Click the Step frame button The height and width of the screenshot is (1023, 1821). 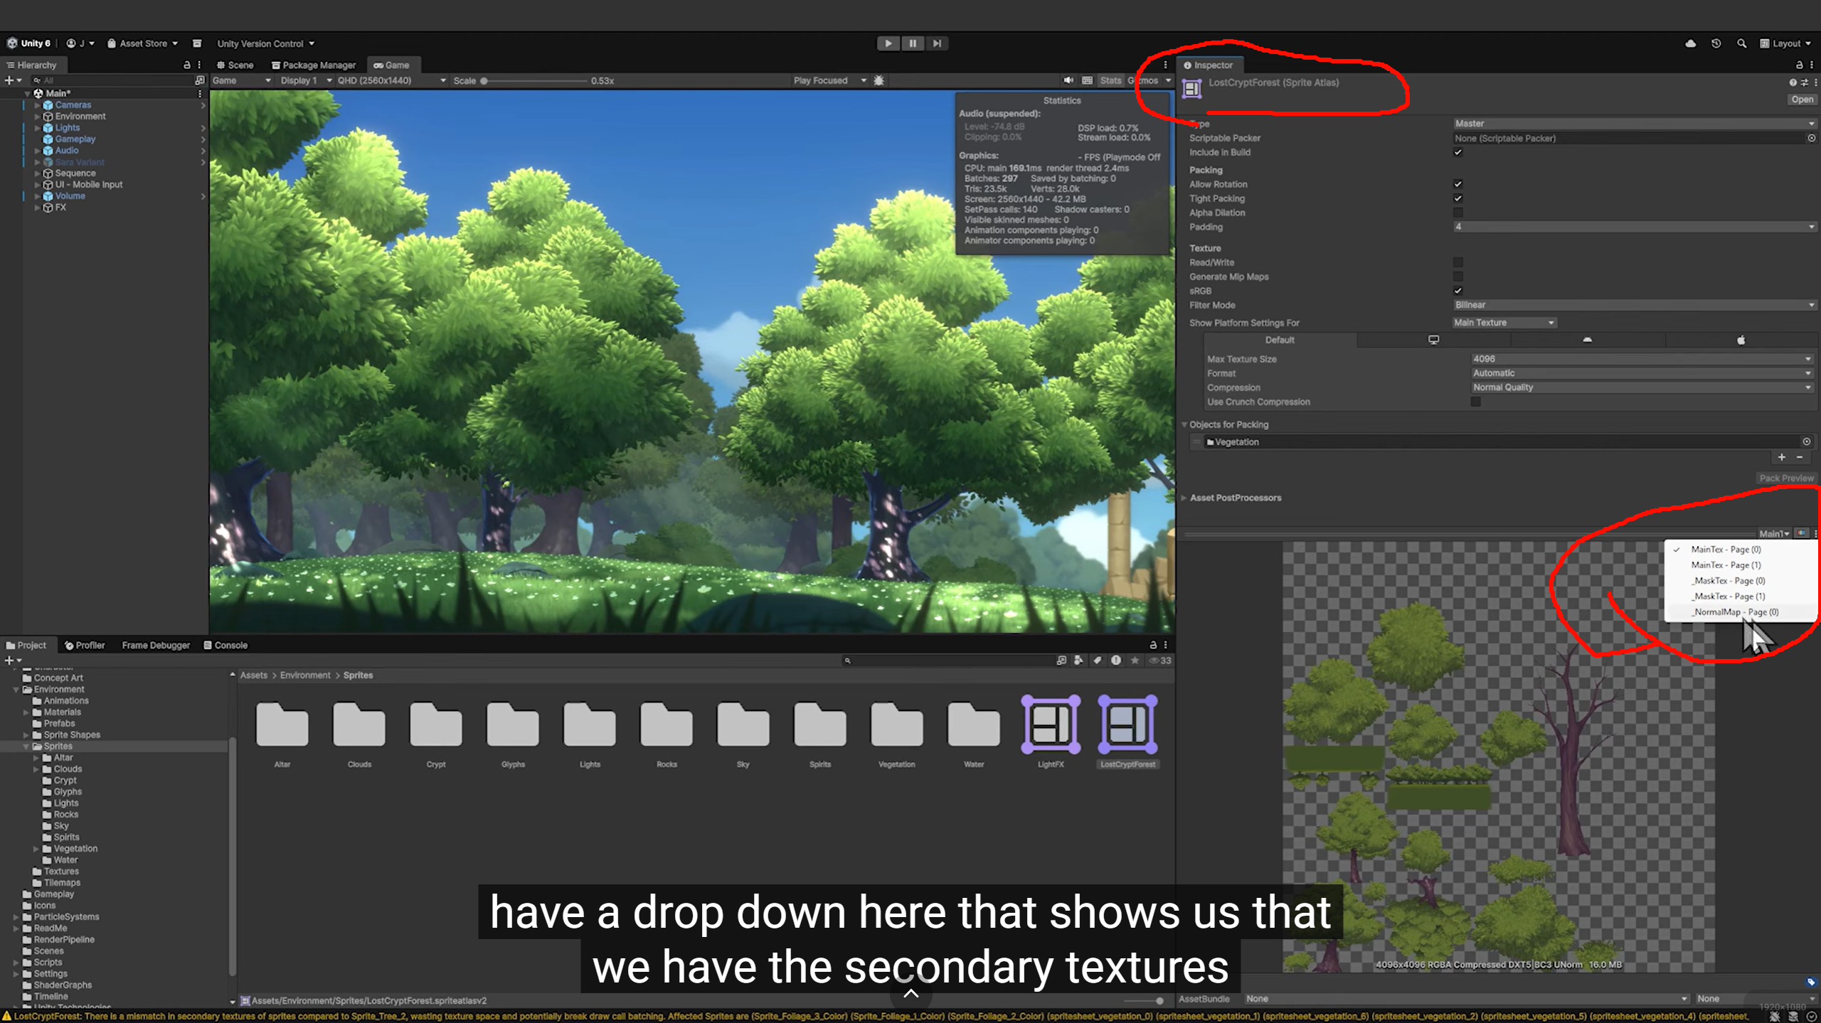[x=938, y=43]
